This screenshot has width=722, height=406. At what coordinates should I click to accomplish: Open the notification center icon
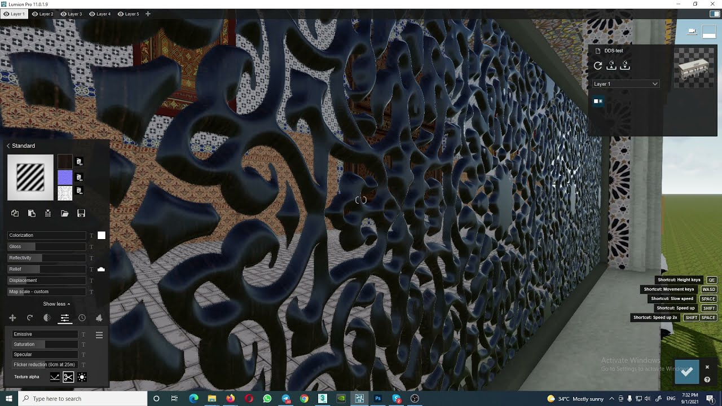[x=710, y=399]
